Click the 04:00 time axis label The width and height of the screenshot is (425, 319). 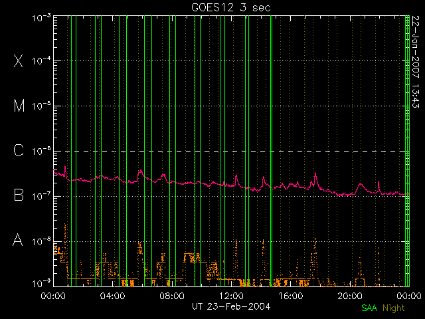coord(113,296)
